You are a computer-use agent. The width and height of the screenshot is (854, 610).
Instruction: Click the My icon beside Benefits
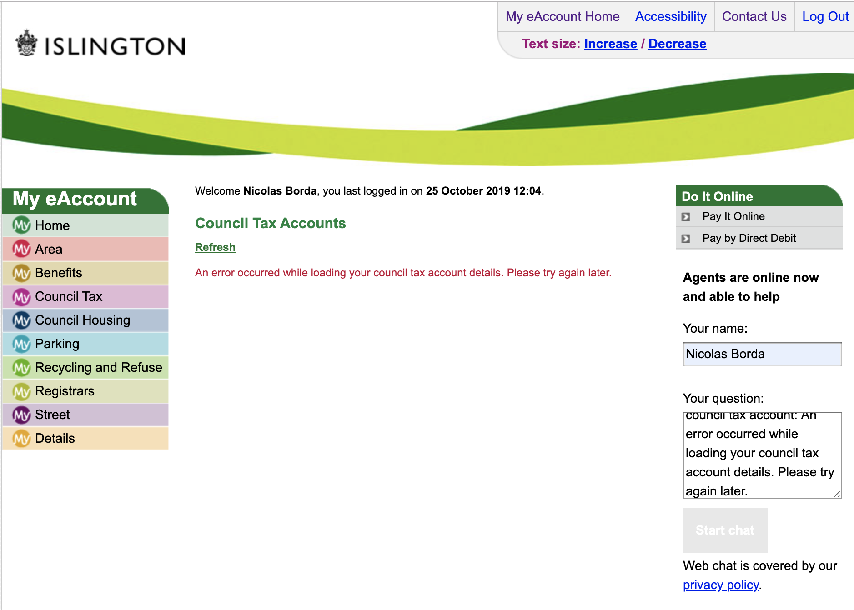[21, 272]
